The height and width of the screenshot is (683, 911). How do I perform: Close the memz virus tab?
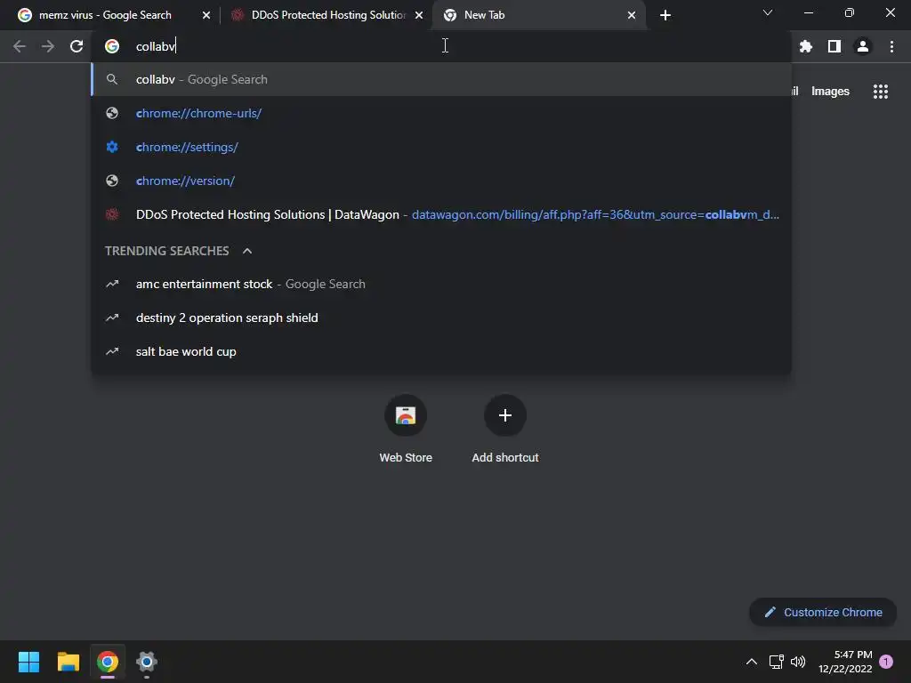[x=206, y=15]
